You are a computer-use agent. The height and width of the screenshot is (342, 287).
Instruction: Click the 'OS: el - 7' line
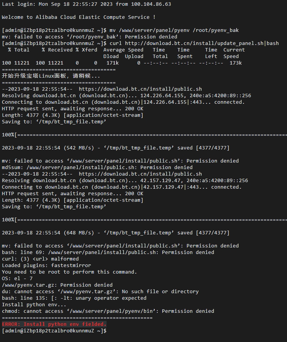[17, 279]
